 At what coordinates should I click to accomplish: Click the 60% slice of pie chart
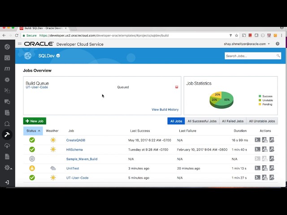[226, 100]
